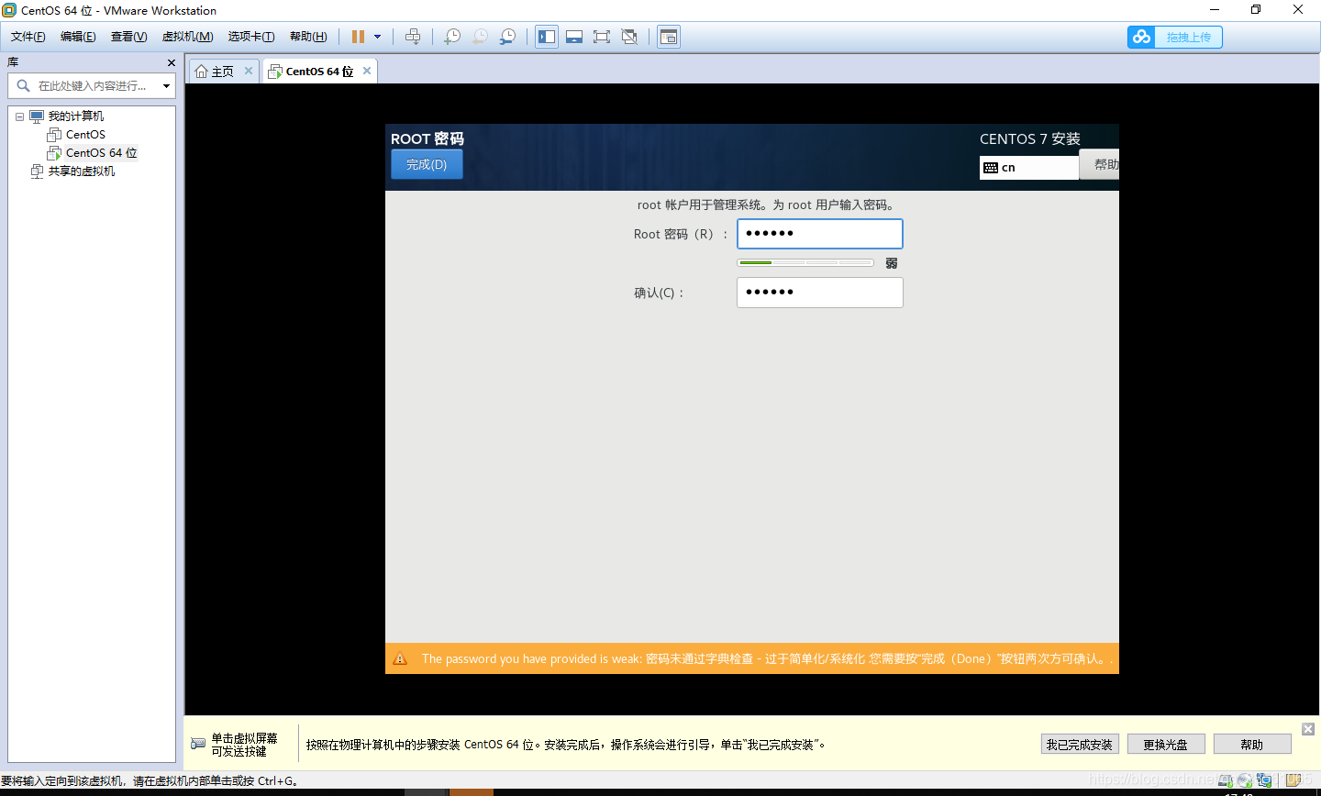Click the warning triangle icon
Viewport: 1321px width, 796px height.
[400, 658]
